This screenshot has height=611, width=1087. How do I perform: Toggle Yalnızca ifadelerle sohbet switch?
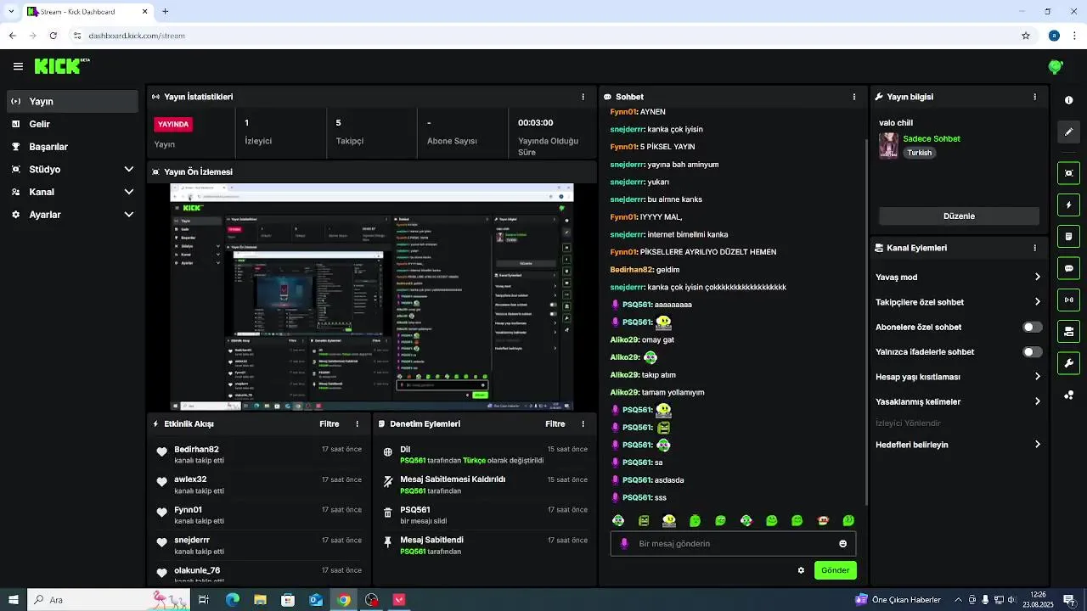(1033, 352)
